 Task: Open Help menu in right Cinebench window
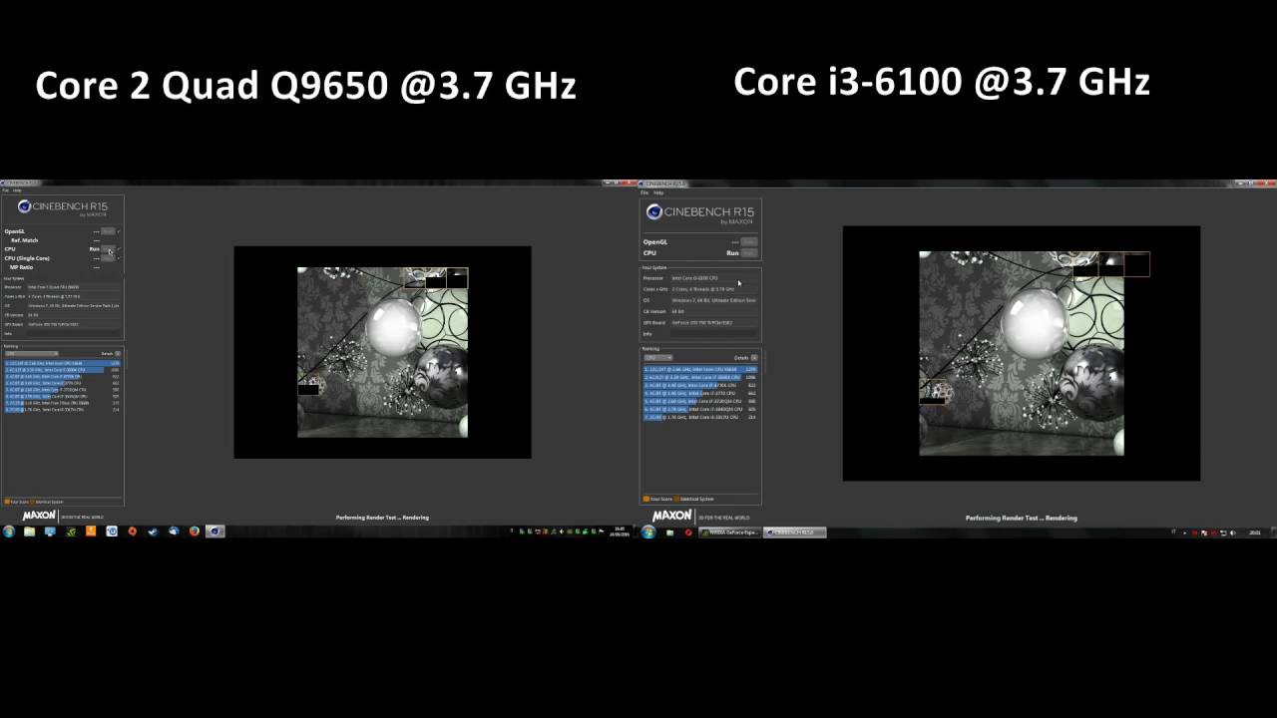(x=658, y=192)
